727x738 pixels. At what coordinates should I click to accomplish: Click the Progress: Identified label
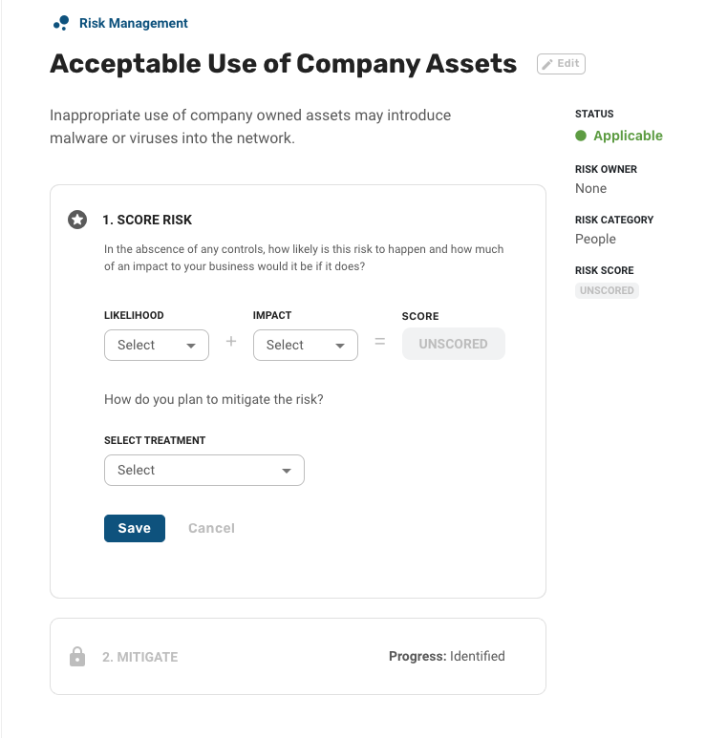click(447, 656)
